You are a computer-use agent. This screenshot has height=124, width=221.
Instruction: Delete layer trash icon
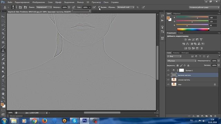coord(215,116)
